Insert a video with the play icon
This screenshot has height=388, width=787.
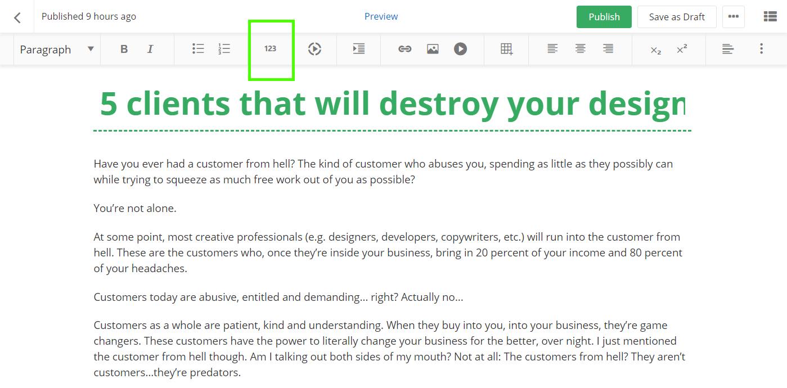click(460, 49)
